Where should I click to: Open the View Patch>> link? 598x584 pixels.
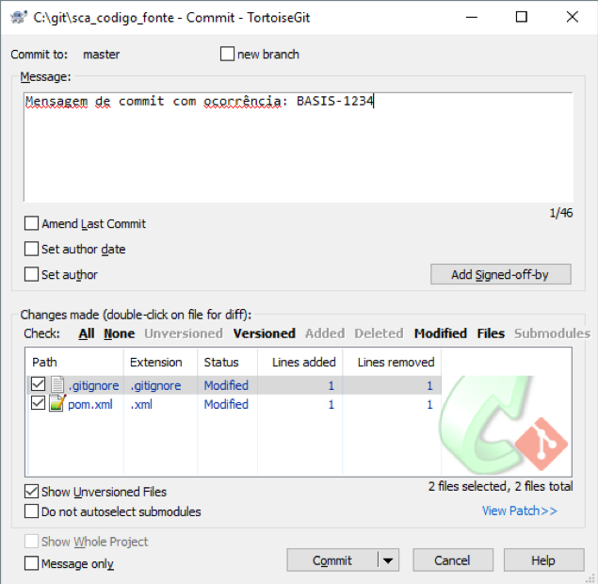click(x=520, y=511)
